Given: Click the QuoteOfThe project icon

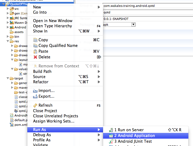Looking at the screenshot, I should pyautogui.click(x=7, y=4).
